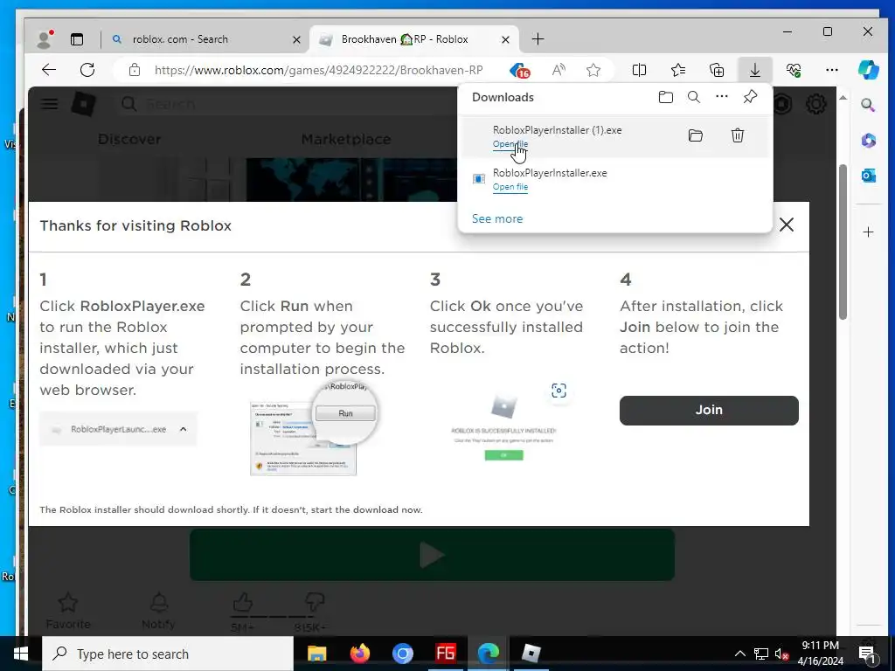Screen dimensions: 895x671
Task: Launch Firefox from taskbar
Action: (x=359, y=654)
